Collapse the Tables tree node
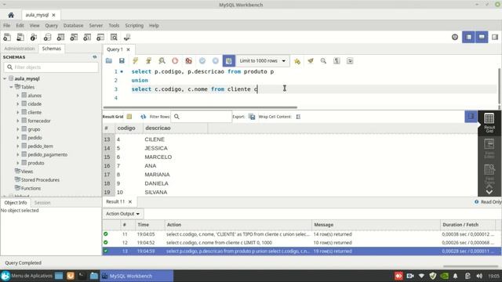This screenshot has width=502, height=282. [x=11, y=87]
